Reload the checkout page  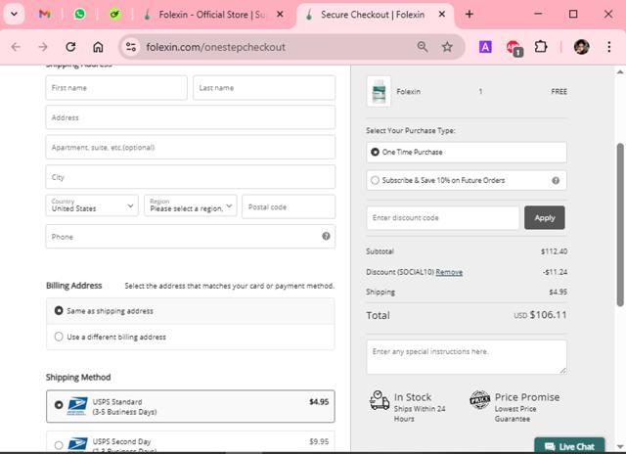click(70, 47)
